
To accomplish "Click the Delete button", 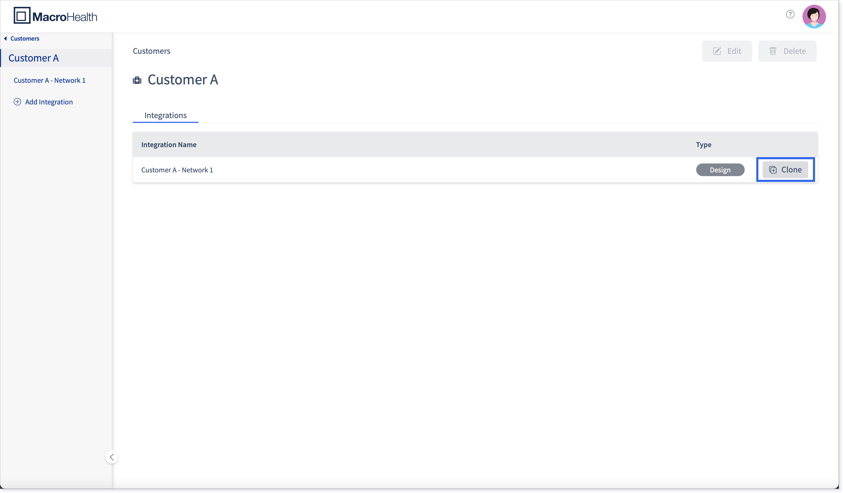I will [x=787, y=51].
